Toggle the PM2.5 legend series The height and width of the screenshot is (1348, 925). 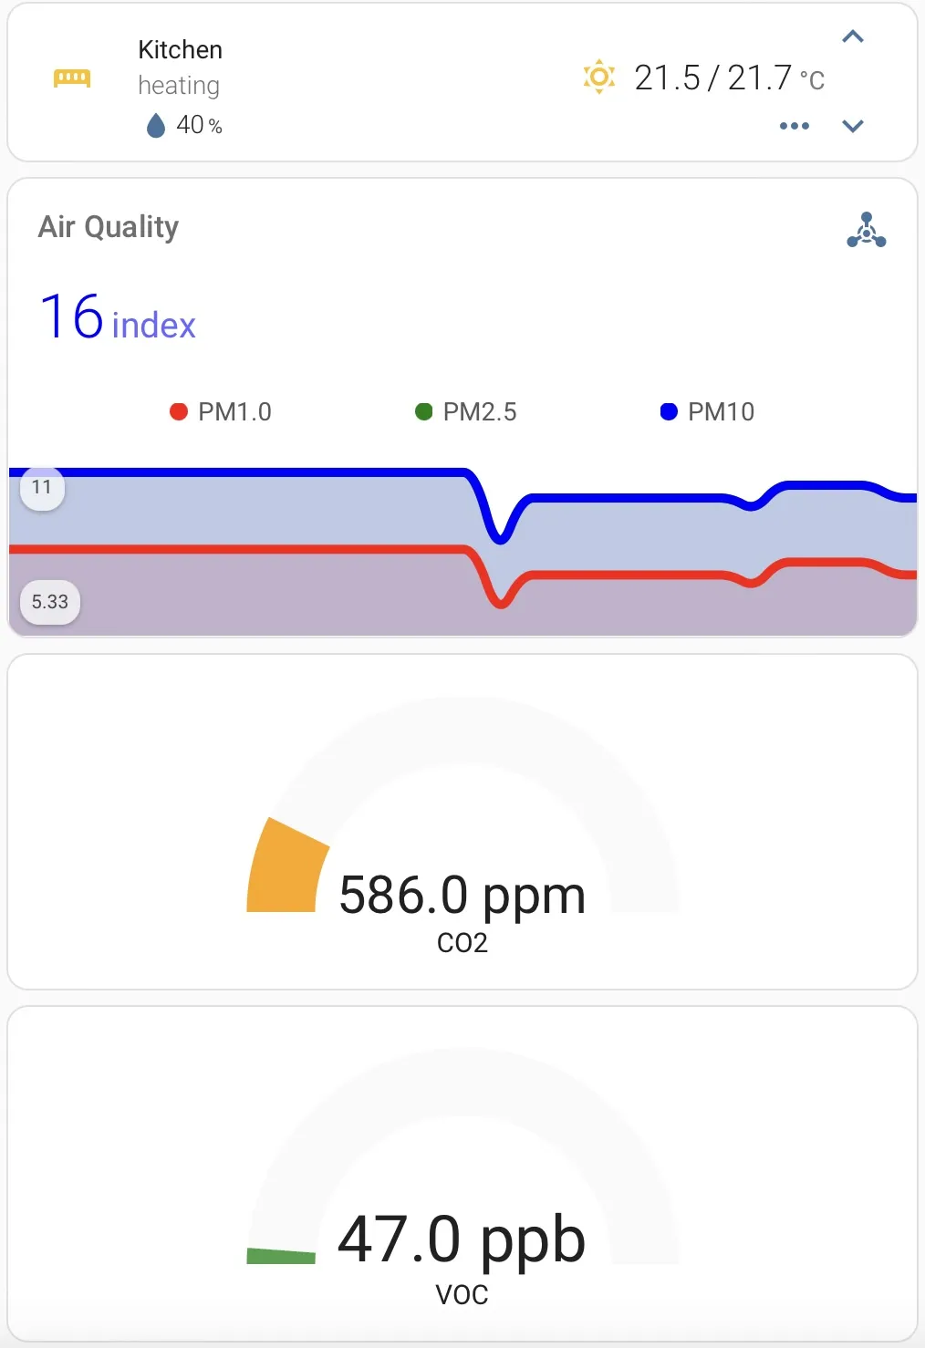[465, 412]
